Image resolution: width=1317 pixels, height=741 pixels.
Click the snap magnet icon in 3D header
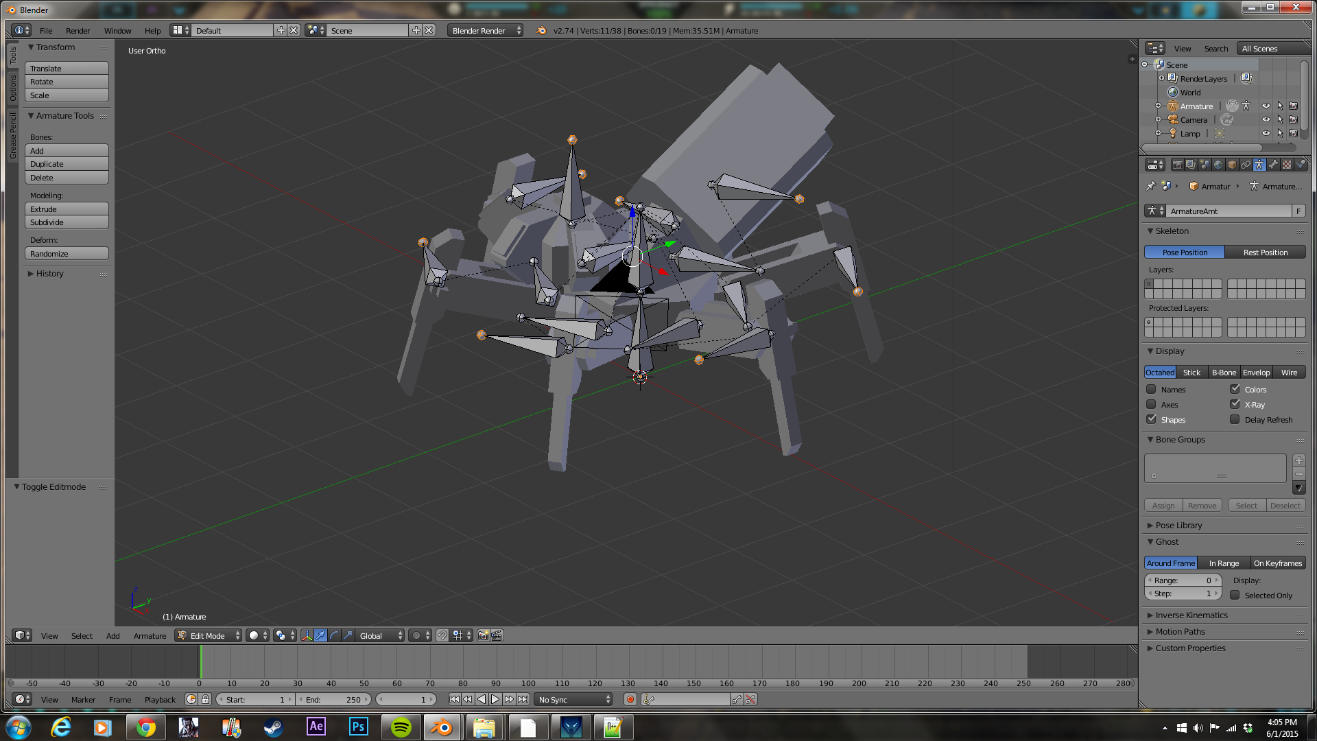pos(442,635)
